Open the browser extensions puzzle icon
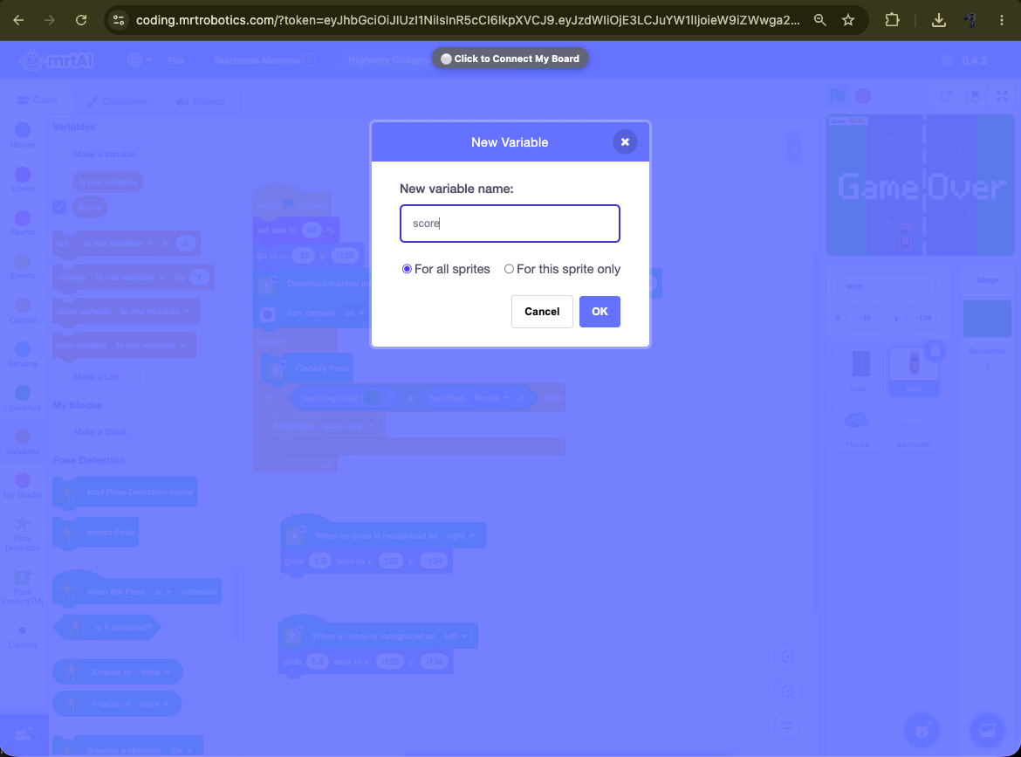 coord(892,20)
